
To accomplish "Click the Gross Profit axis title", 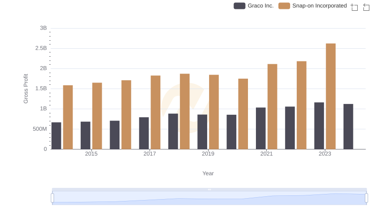I will click(26, 89).
